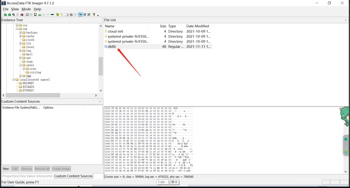Click Add All Attached Devices icon
This screenshot has height=188, width=350.
click(9, 14)
